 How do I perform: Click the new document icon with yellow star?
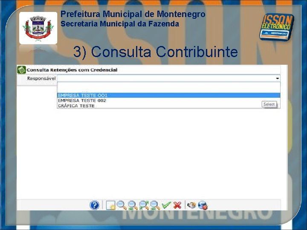pos(110,205)
